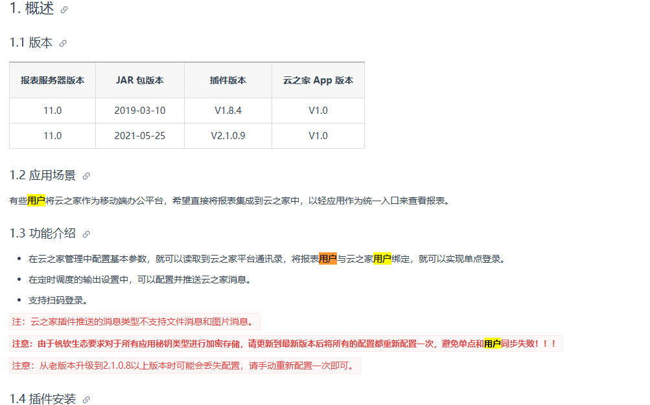
Task: Click the orange-highlighted '用户' after '将报表'
Action: (327, 259)
